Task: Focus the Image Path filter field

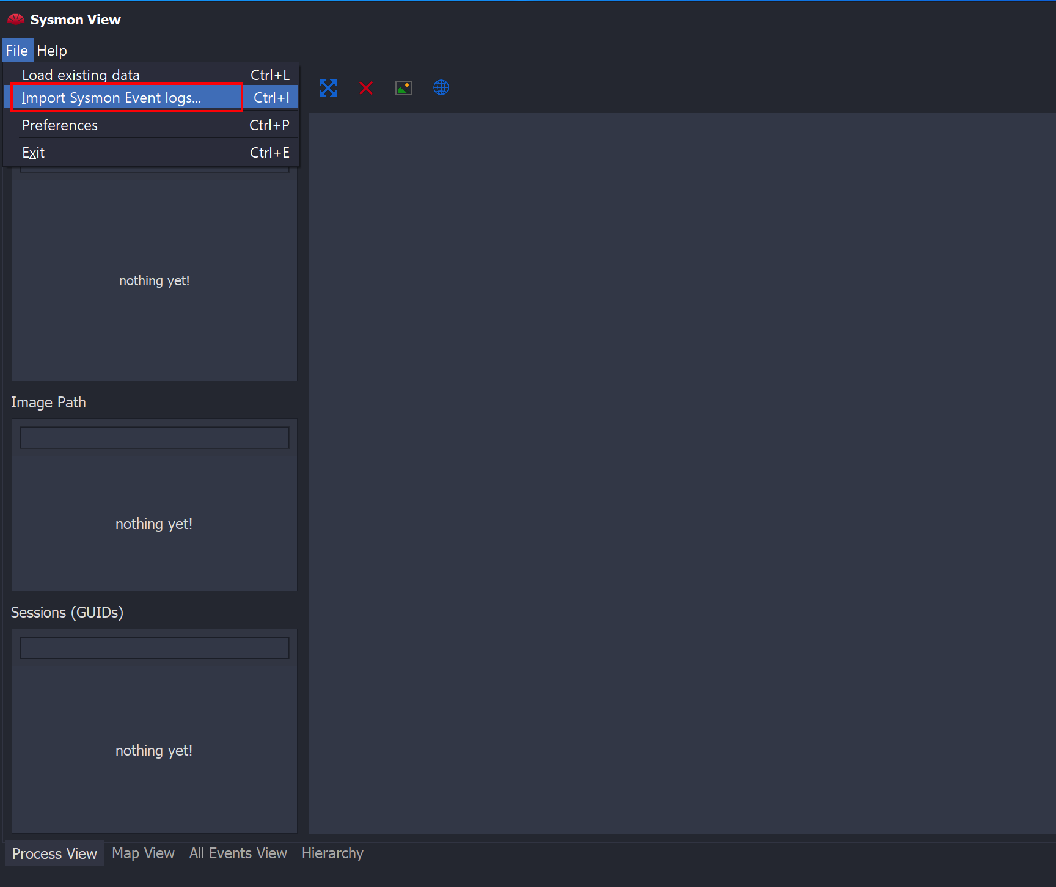Action: point(155,438)
